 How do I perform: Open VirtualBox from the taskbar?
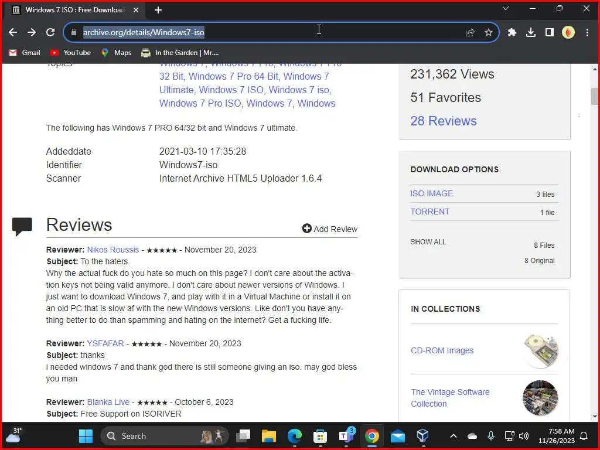pyautogui.click(x=422, y=436)
